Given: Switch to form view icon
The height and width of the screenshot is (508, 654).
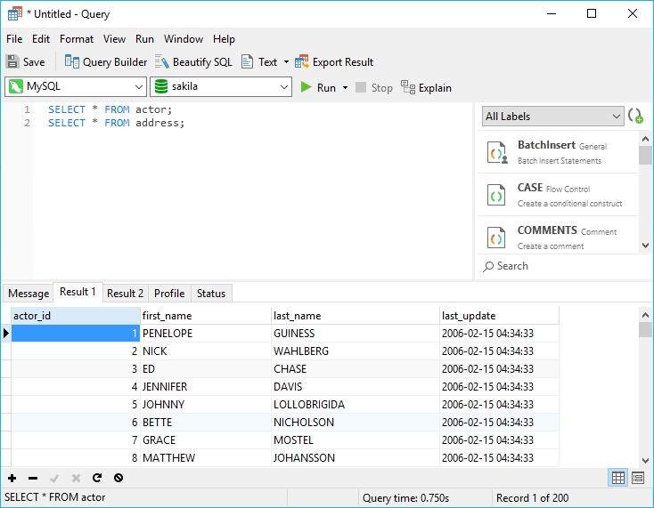Looking at the screenshot, I should (638, 478).
